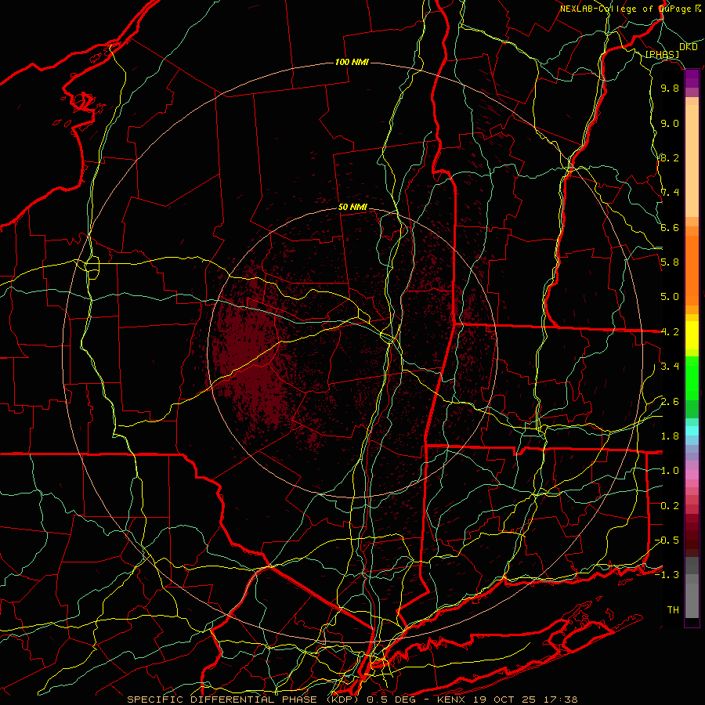This screenshot has width=705, height=705.
Task: Click the "DKD" label near the legend
Action: pyautogui.click(x=689, y=47)
